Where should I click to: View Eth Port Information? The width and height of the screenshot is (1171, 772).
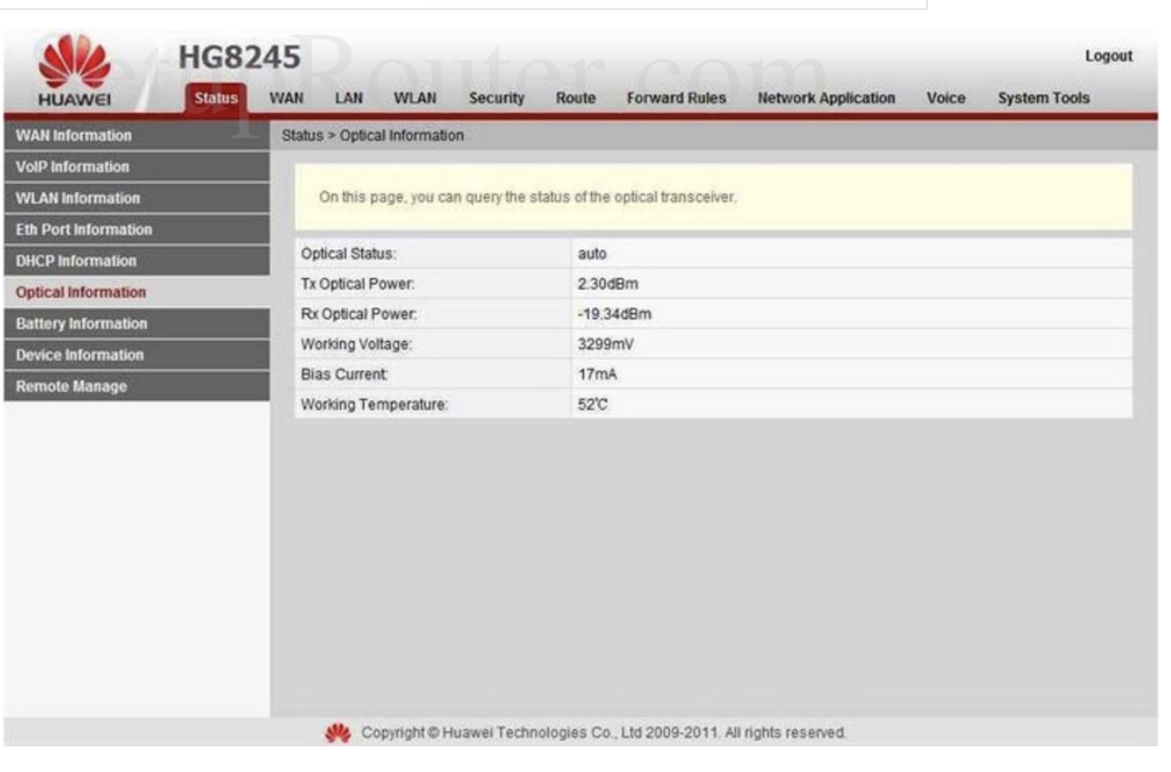137,229
